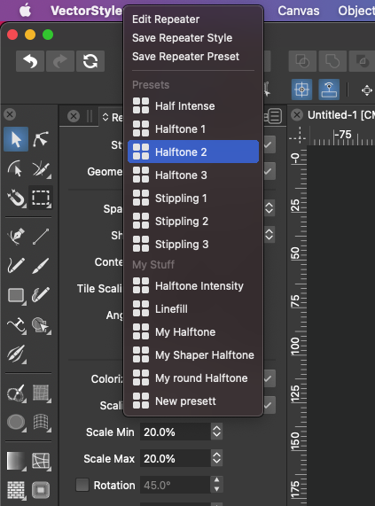Click the Rotation value stepper arrows
The width and height of the screenshot is (375, 506).
[216, 485]
